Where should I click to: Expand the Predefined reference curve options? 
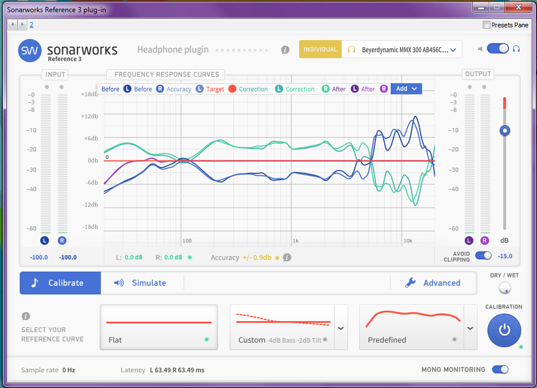470,328
